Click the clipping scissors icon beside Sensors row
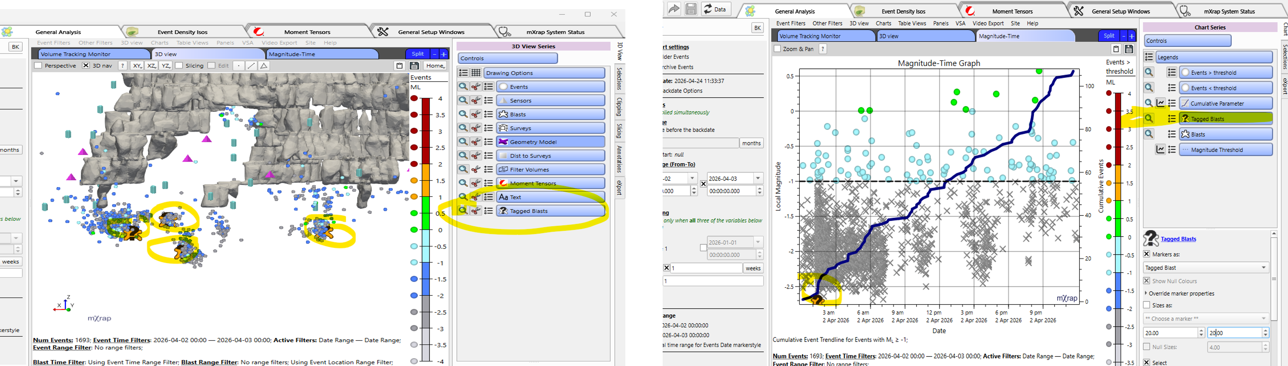This screenshot has height=366, width=1288. tap(476, 100)
